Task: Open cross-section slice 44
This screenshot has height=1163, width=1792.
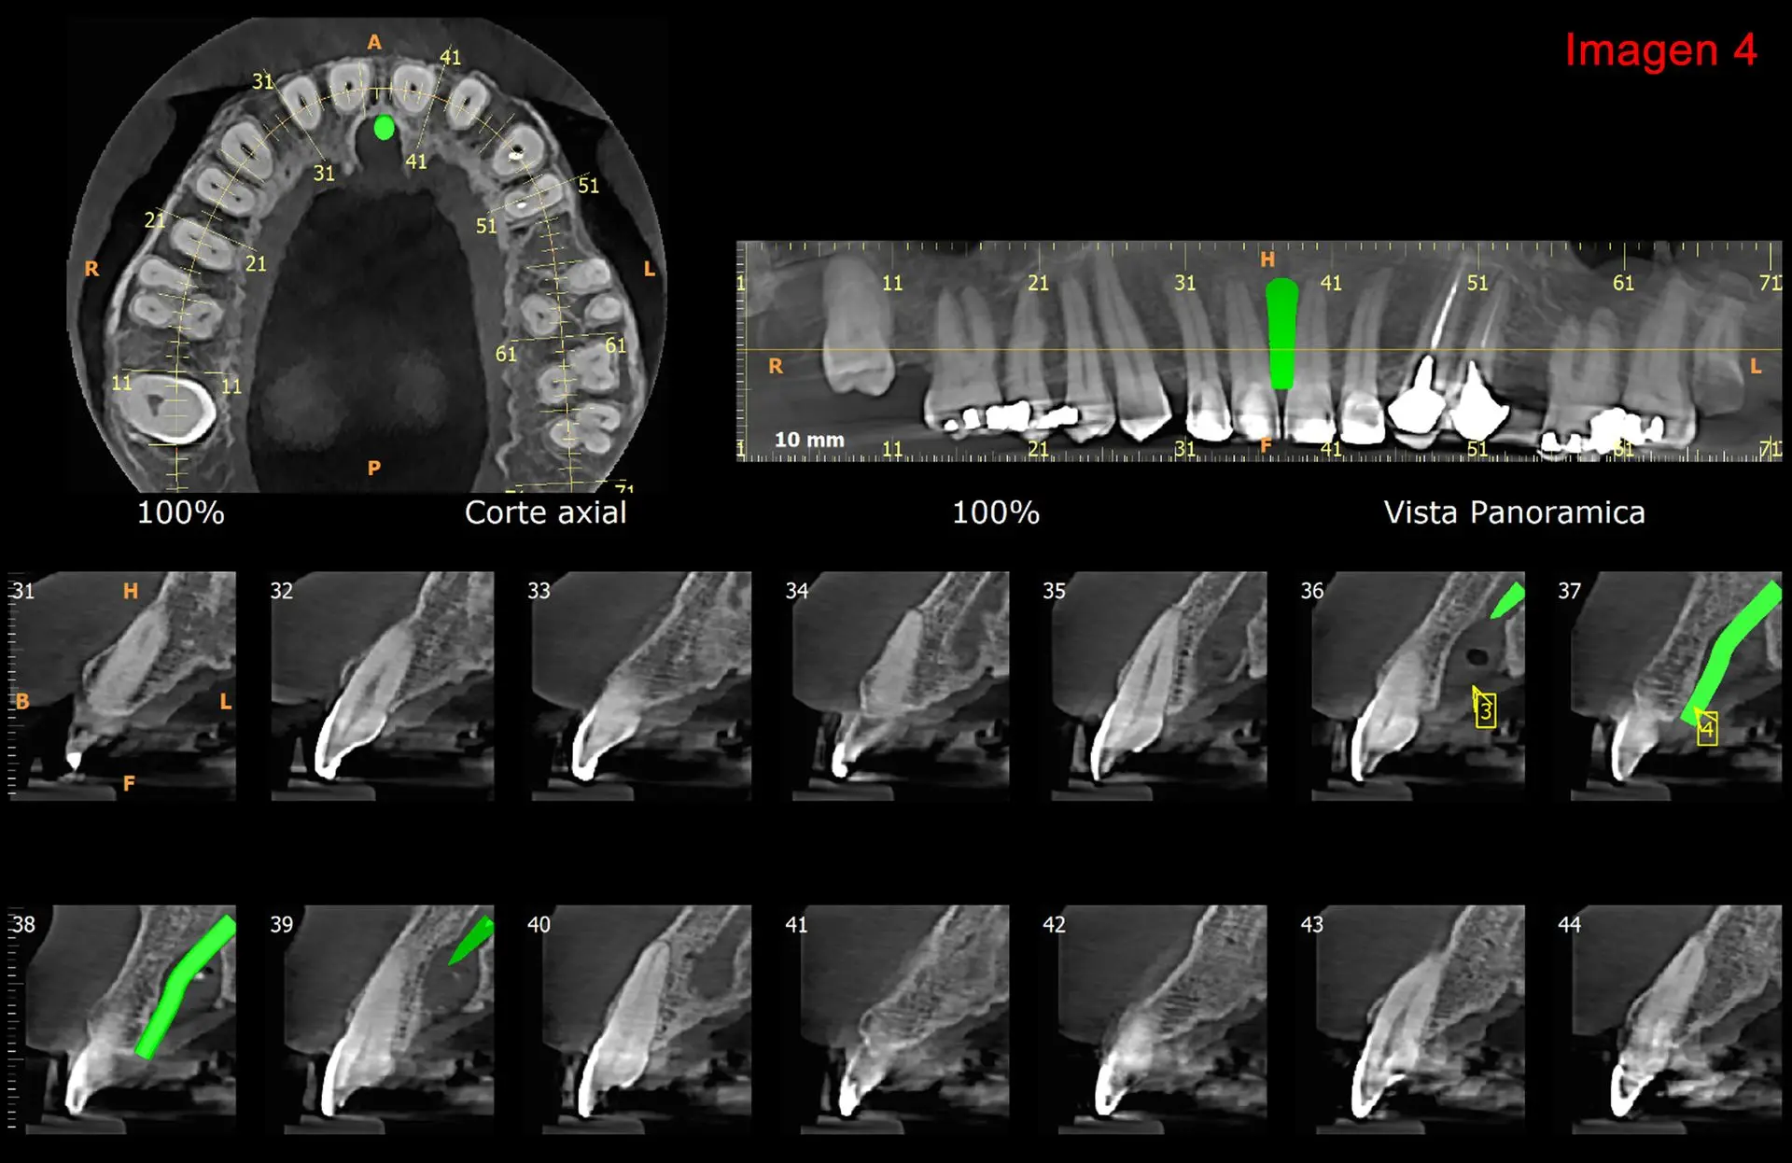Action: click(1675, 1019)
